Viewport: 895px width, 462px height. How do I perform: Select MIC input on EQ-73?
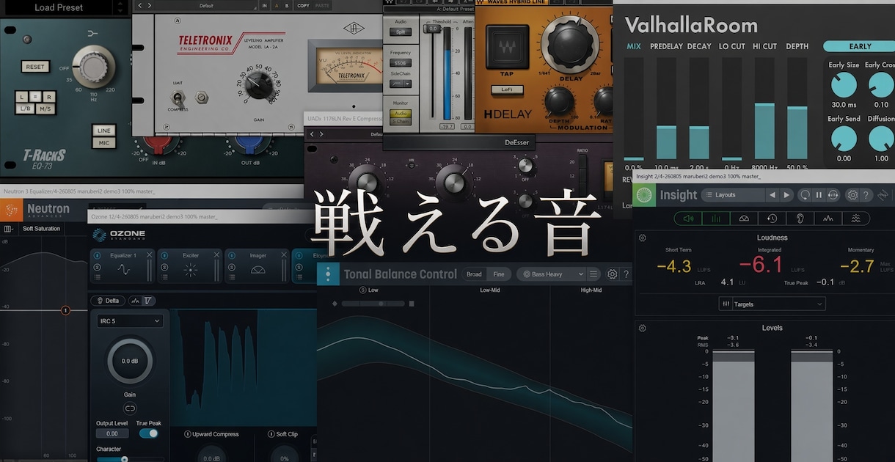[x=103, y=142]
